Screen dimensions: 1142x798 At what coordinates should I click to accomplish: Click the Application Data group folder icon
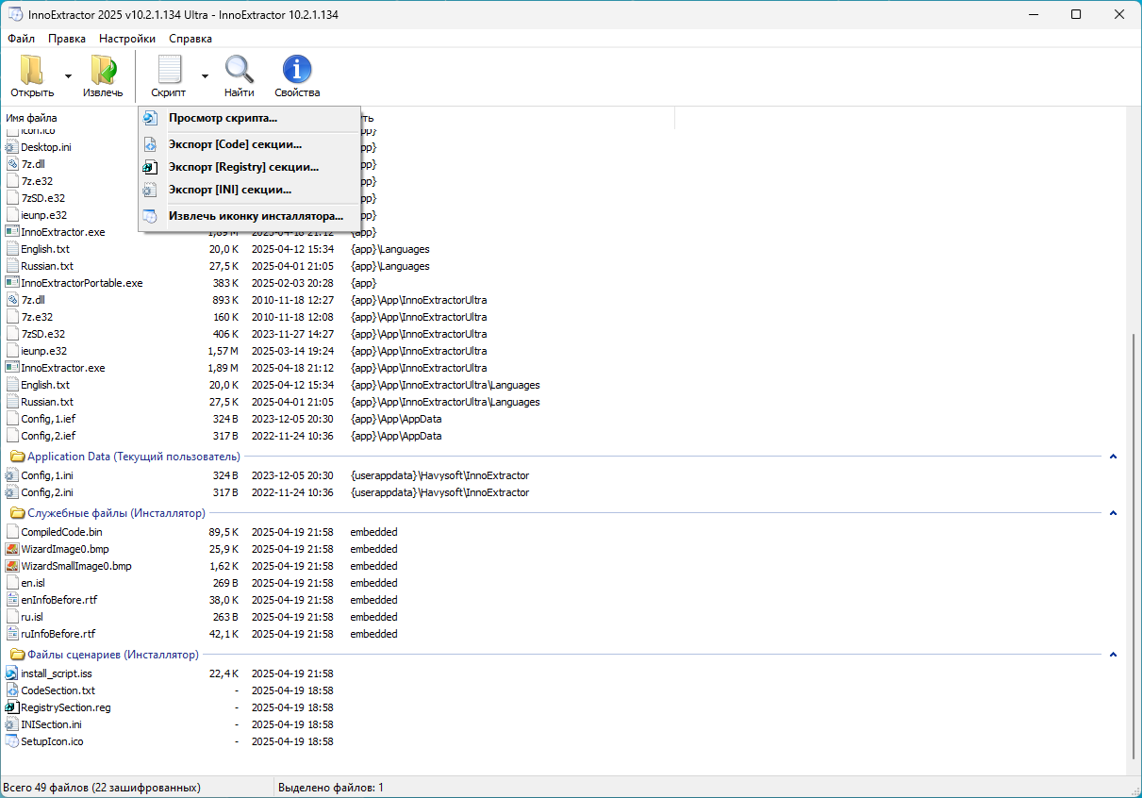point(17,457)
